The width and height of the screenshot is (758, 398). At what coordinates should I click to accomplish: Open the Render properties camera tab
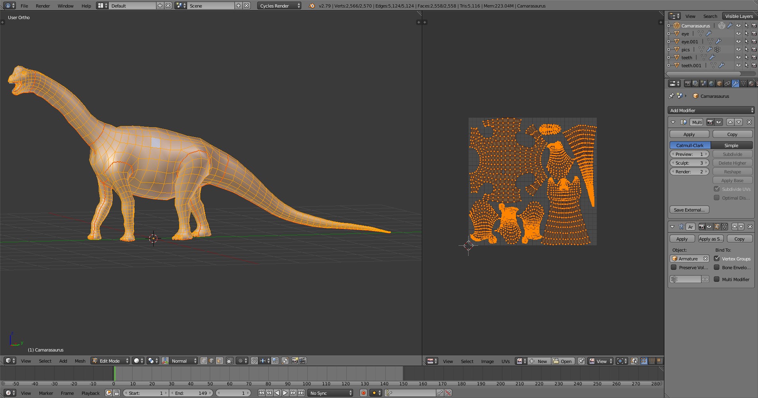point(688,83)
